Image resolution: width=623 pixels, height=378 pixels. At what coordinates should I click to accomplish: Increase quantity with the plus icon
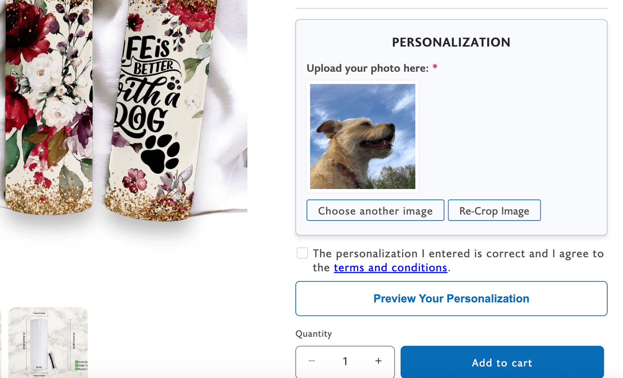point(378,361)
